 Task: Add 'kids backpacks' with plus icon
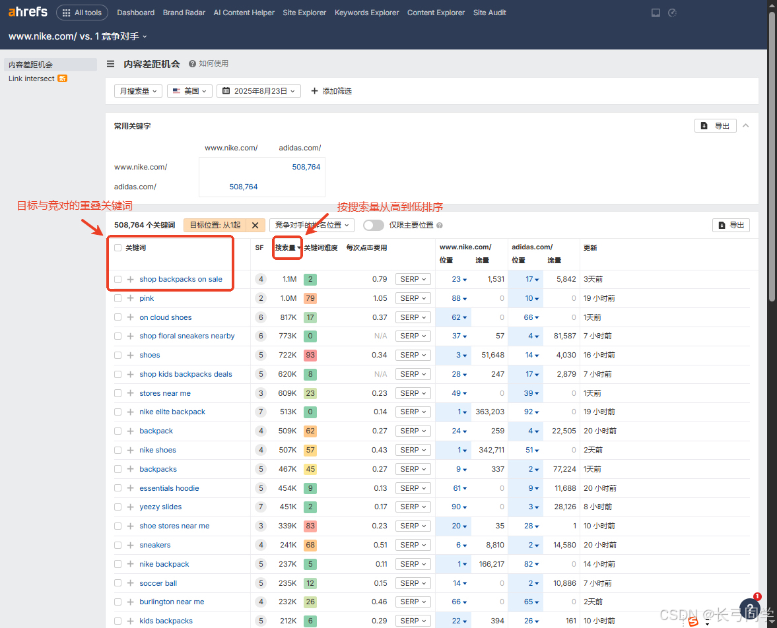point(130,621)
